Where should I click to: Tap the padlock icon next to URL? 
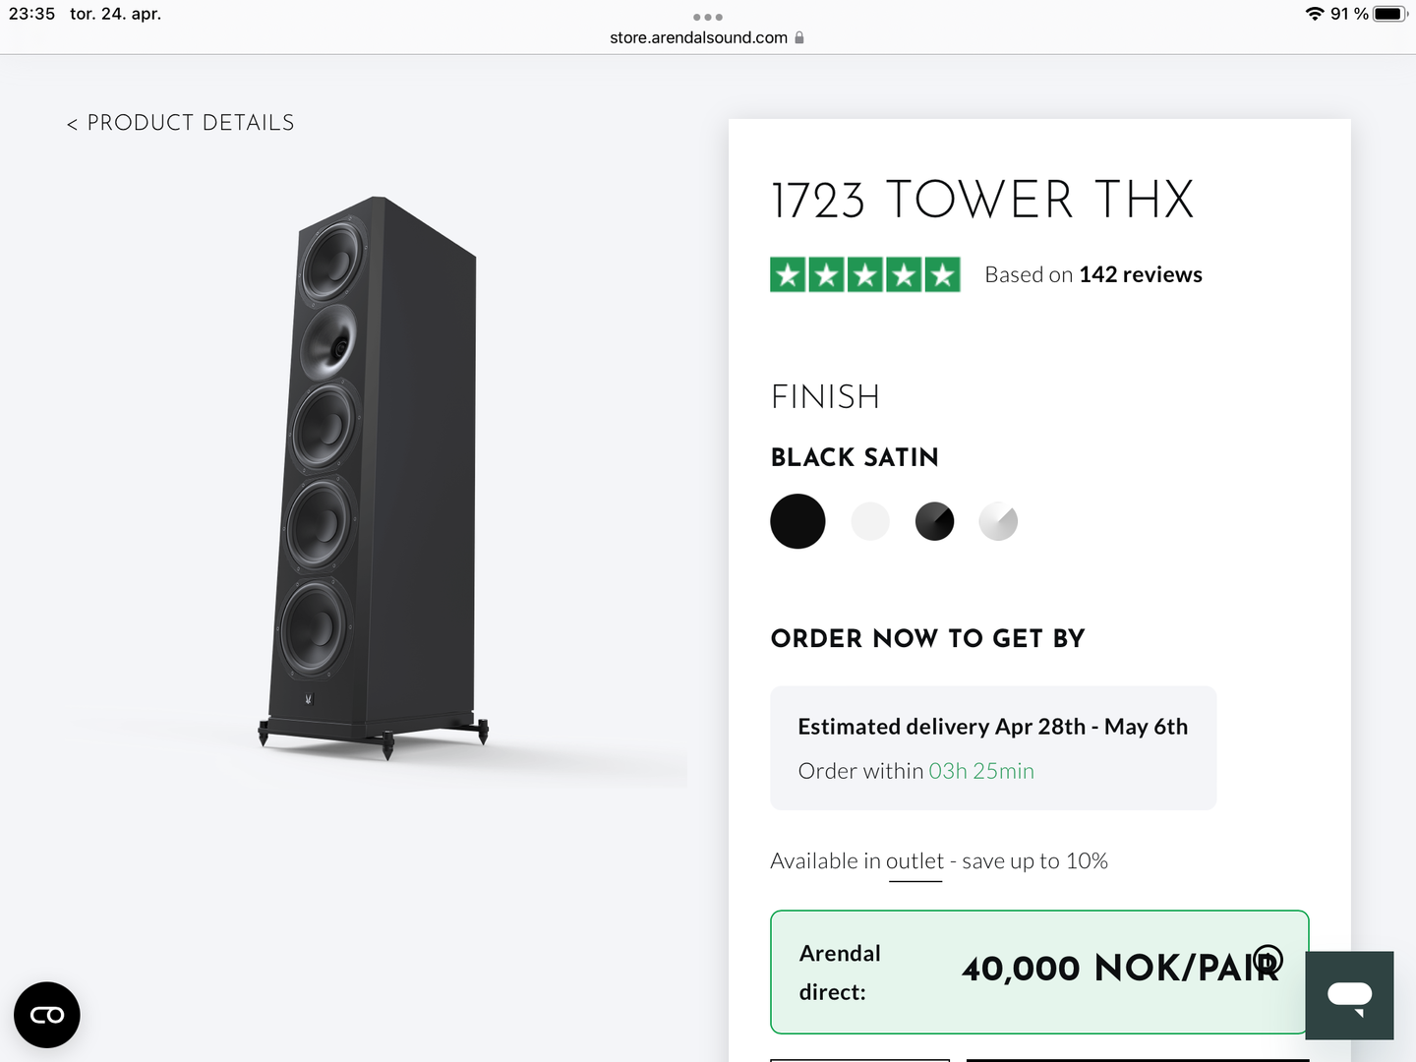point(799,37)
